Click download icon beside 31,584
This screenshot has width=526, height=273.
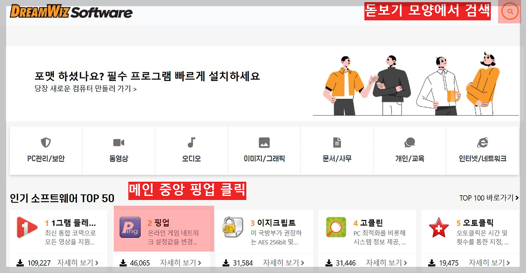226,263
